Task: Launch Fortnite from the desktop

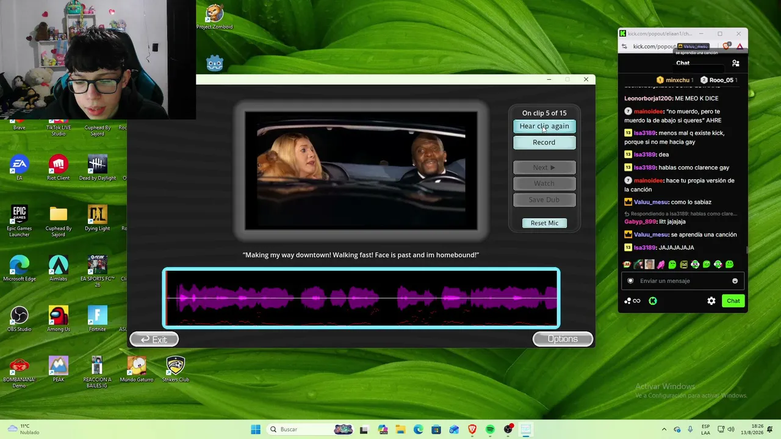Action: pyautogui.click(x=97, y=319)
